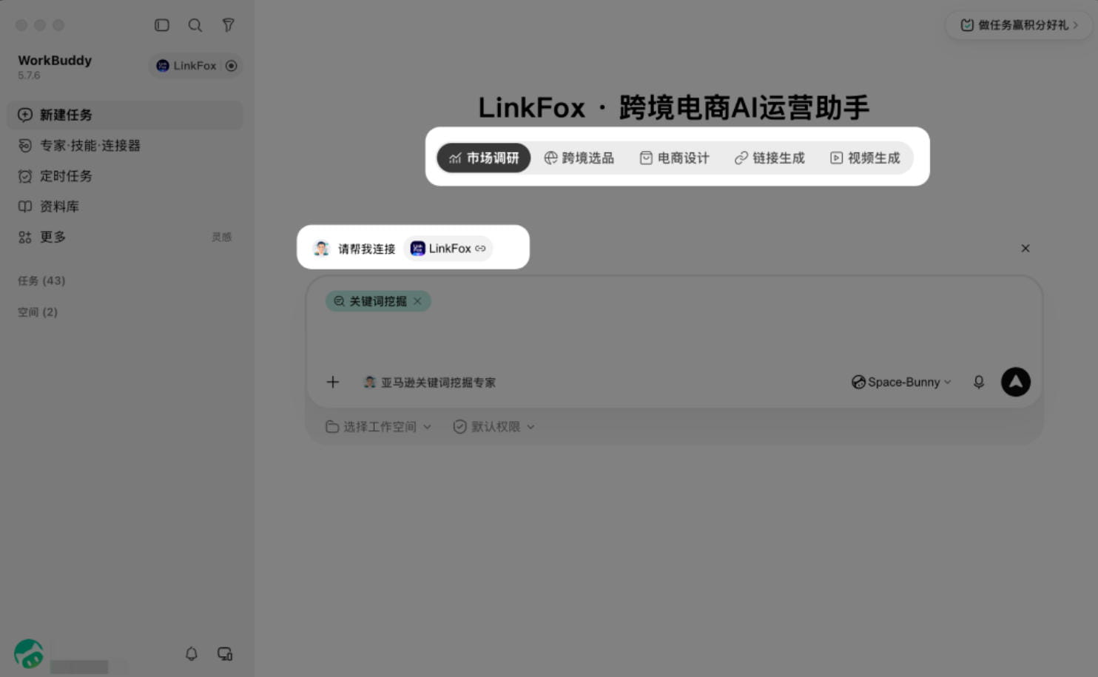Click the filter funnel icon
The image size is (1098, 677).
(x=229, y=25)
